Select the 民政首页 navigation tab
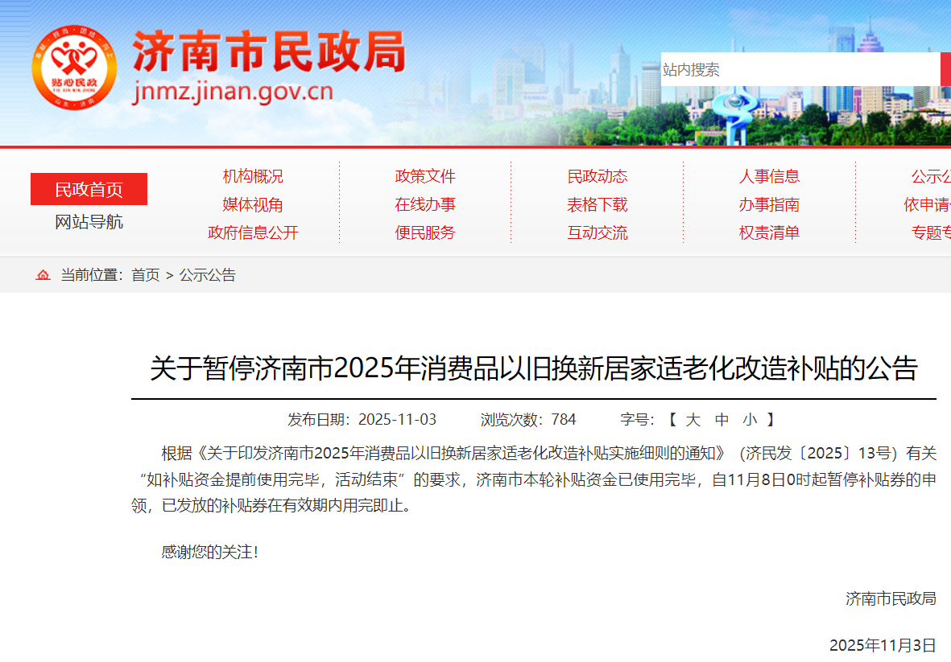The image size is (951, 662). [x=88, y=188]
